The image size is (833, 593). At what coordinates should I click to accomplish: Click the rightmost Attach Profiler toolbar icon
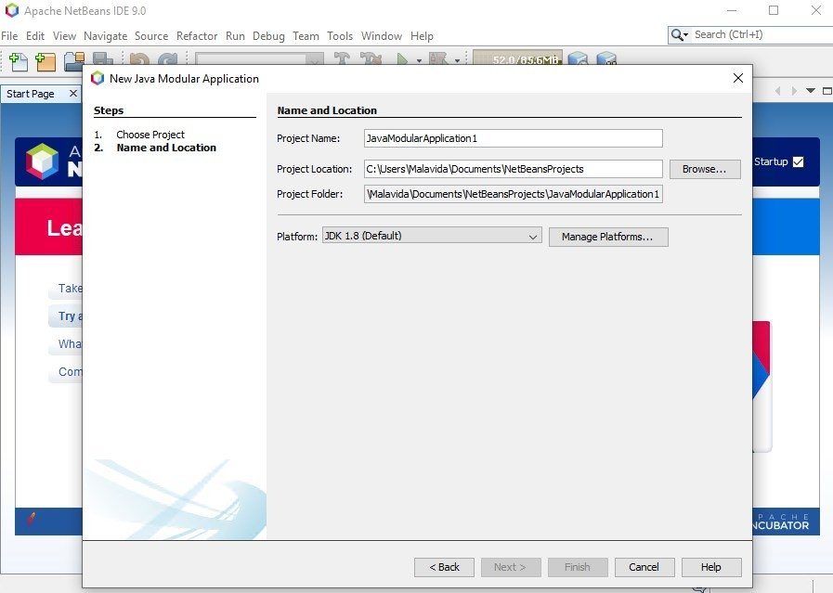click(606, 58)
